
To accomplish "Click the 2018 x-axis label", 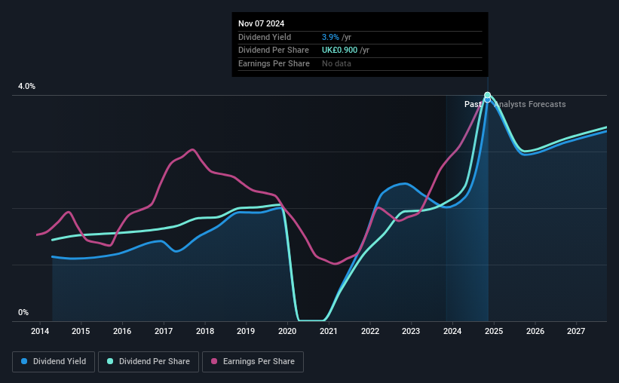I will (x=205, y=331).
